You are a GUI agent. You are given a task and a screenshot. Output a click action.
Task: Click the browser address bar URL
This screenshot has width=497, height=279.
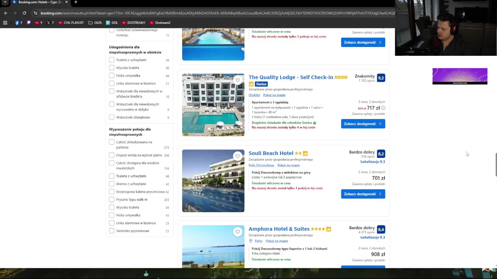pyautogui.click(x=217, y=13)
